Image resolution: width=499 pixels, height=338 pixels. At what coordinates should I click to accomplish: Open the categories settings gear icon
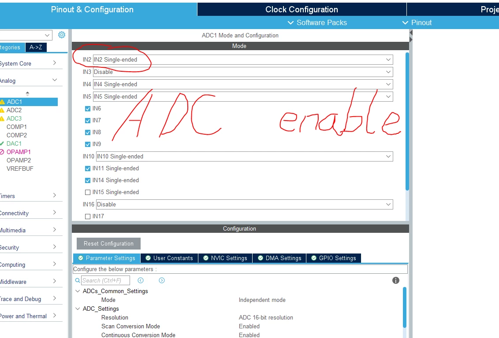[x=61, y=35]
